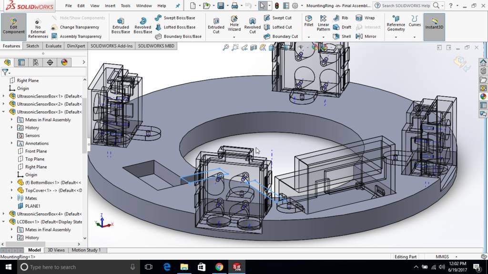Select the Wrap tool
Screen dimensions: 488x274
tap(366, 18)
